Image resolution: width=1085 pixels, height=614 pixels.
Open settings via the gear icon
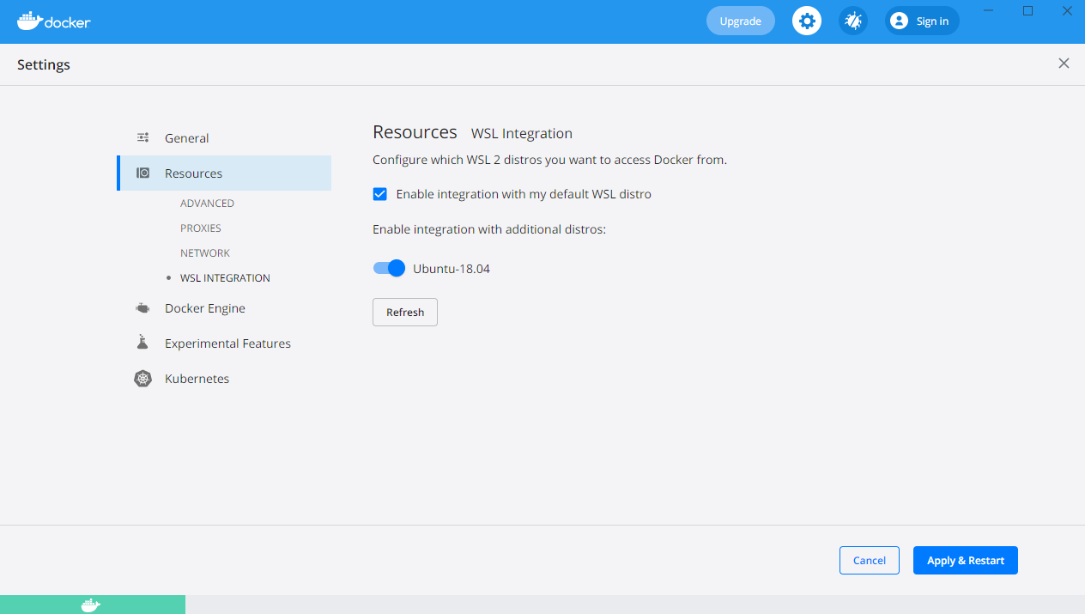807,21
